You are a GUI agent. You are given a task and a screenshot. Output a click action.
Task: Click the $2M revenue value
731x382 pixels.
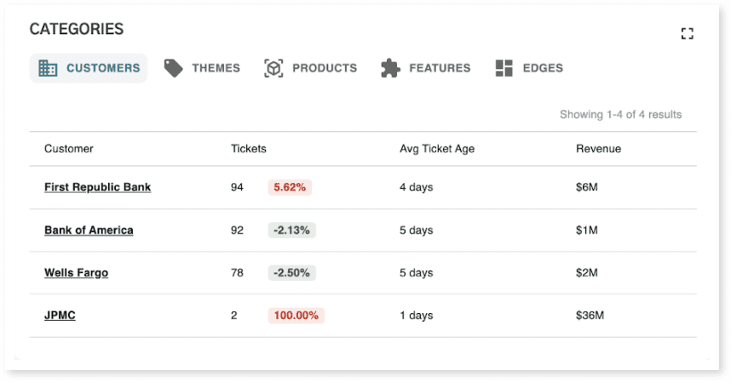pos(586,272)
